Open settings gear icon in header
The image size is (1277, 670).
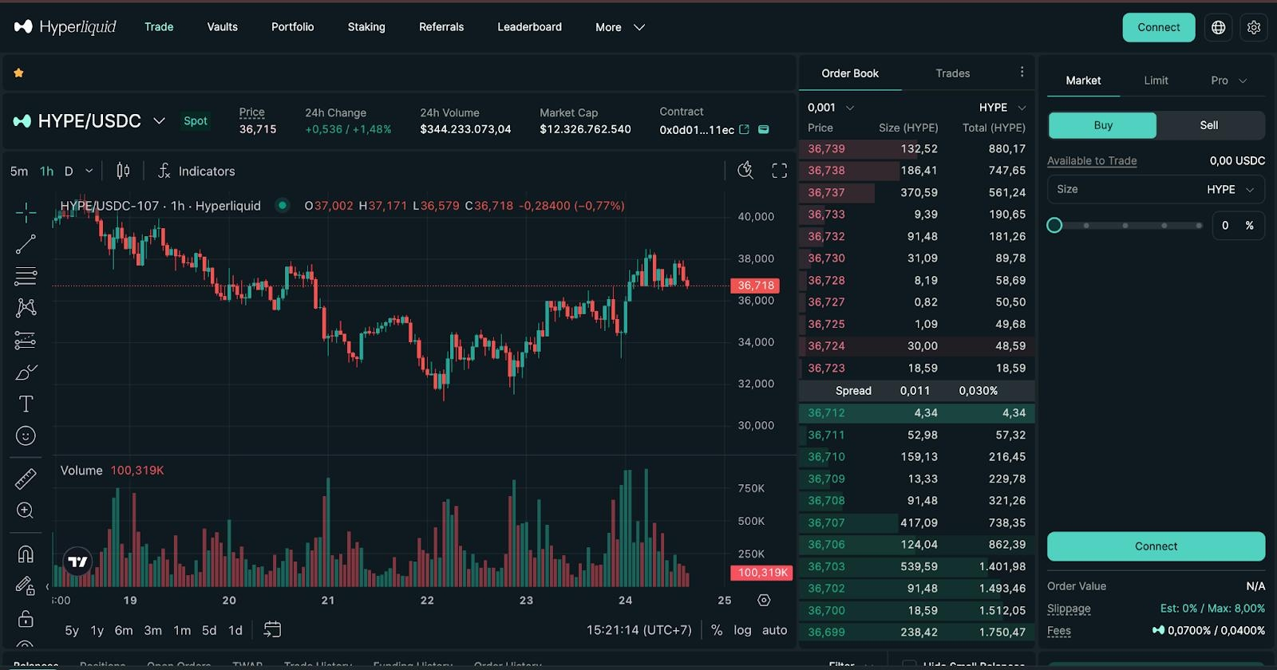1254,27
